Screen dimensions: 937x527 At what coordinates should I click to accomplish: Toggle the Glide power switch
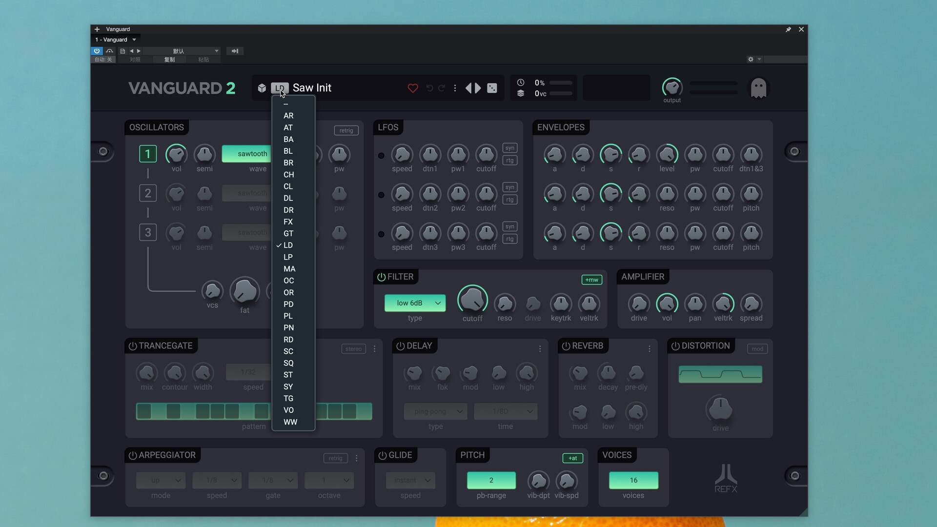coord(383,455)
